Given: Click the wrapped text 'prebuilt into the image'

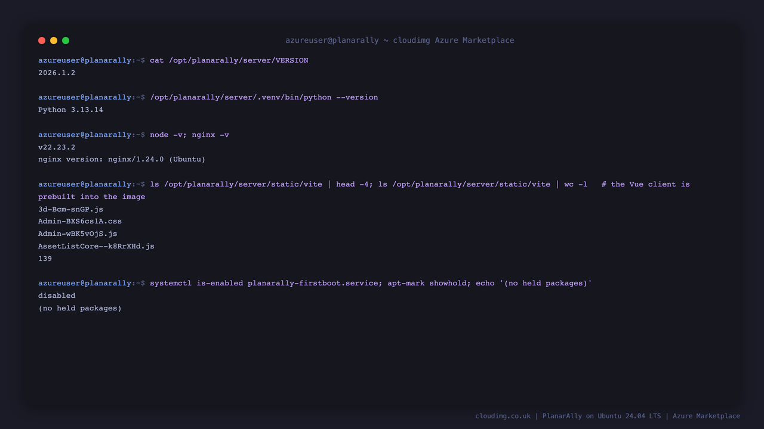Looking at the screenshot, I should pos(91,197).
